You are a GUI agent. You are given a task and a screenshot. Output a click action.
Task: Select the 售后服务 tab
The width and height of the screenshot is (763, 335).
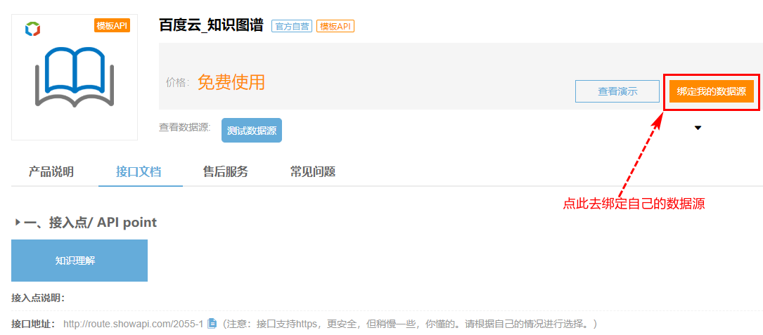tap(226, 172)
